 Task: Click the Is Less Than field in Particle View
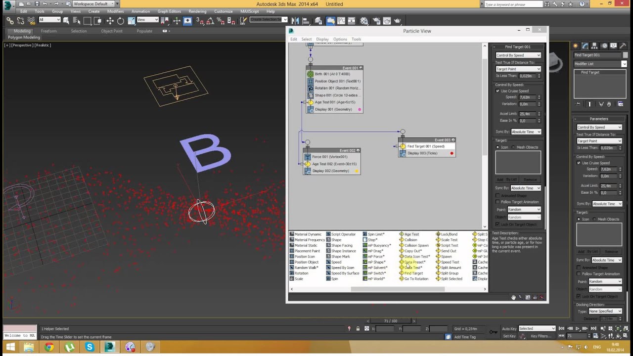pos(526,76)
